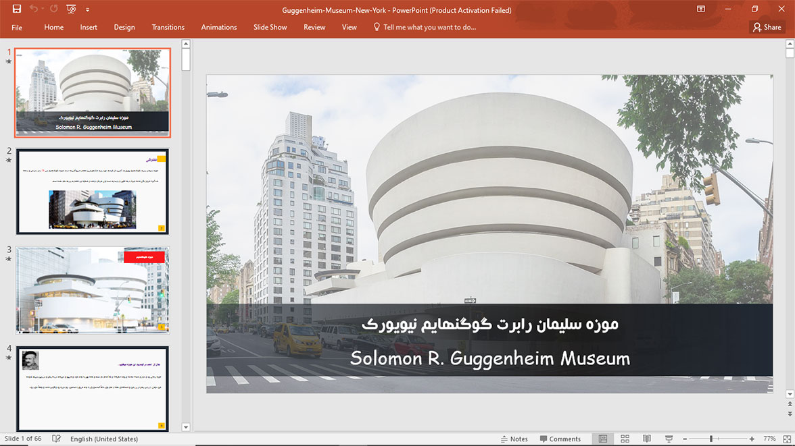
Task: Open the Insert ribbon tab
Action: coord(89,28)
